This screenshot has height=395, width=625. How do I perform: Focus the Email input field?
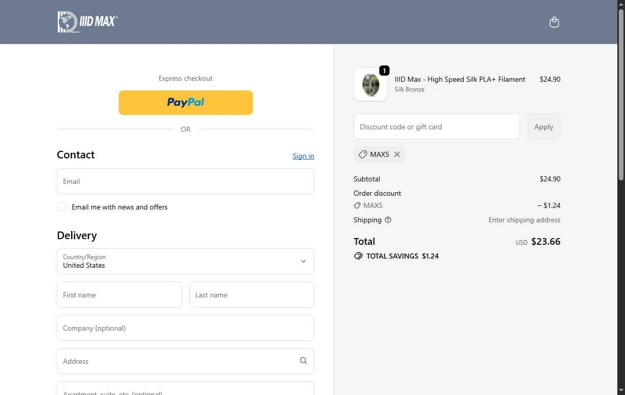(x=185, y=181)
